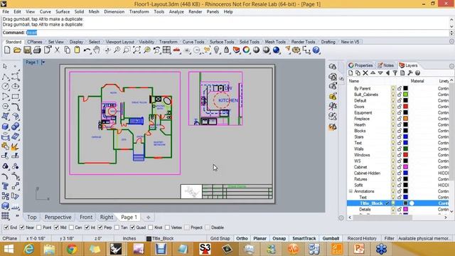The width and height of the screenshot is (455, 256).
Task: Click Doors layer Linetype value
Action: (444, 107)
